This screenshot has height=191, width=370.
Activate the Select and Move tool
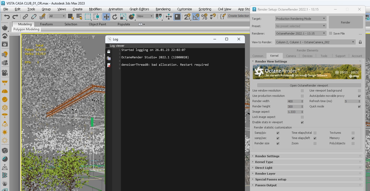[106, 17]
